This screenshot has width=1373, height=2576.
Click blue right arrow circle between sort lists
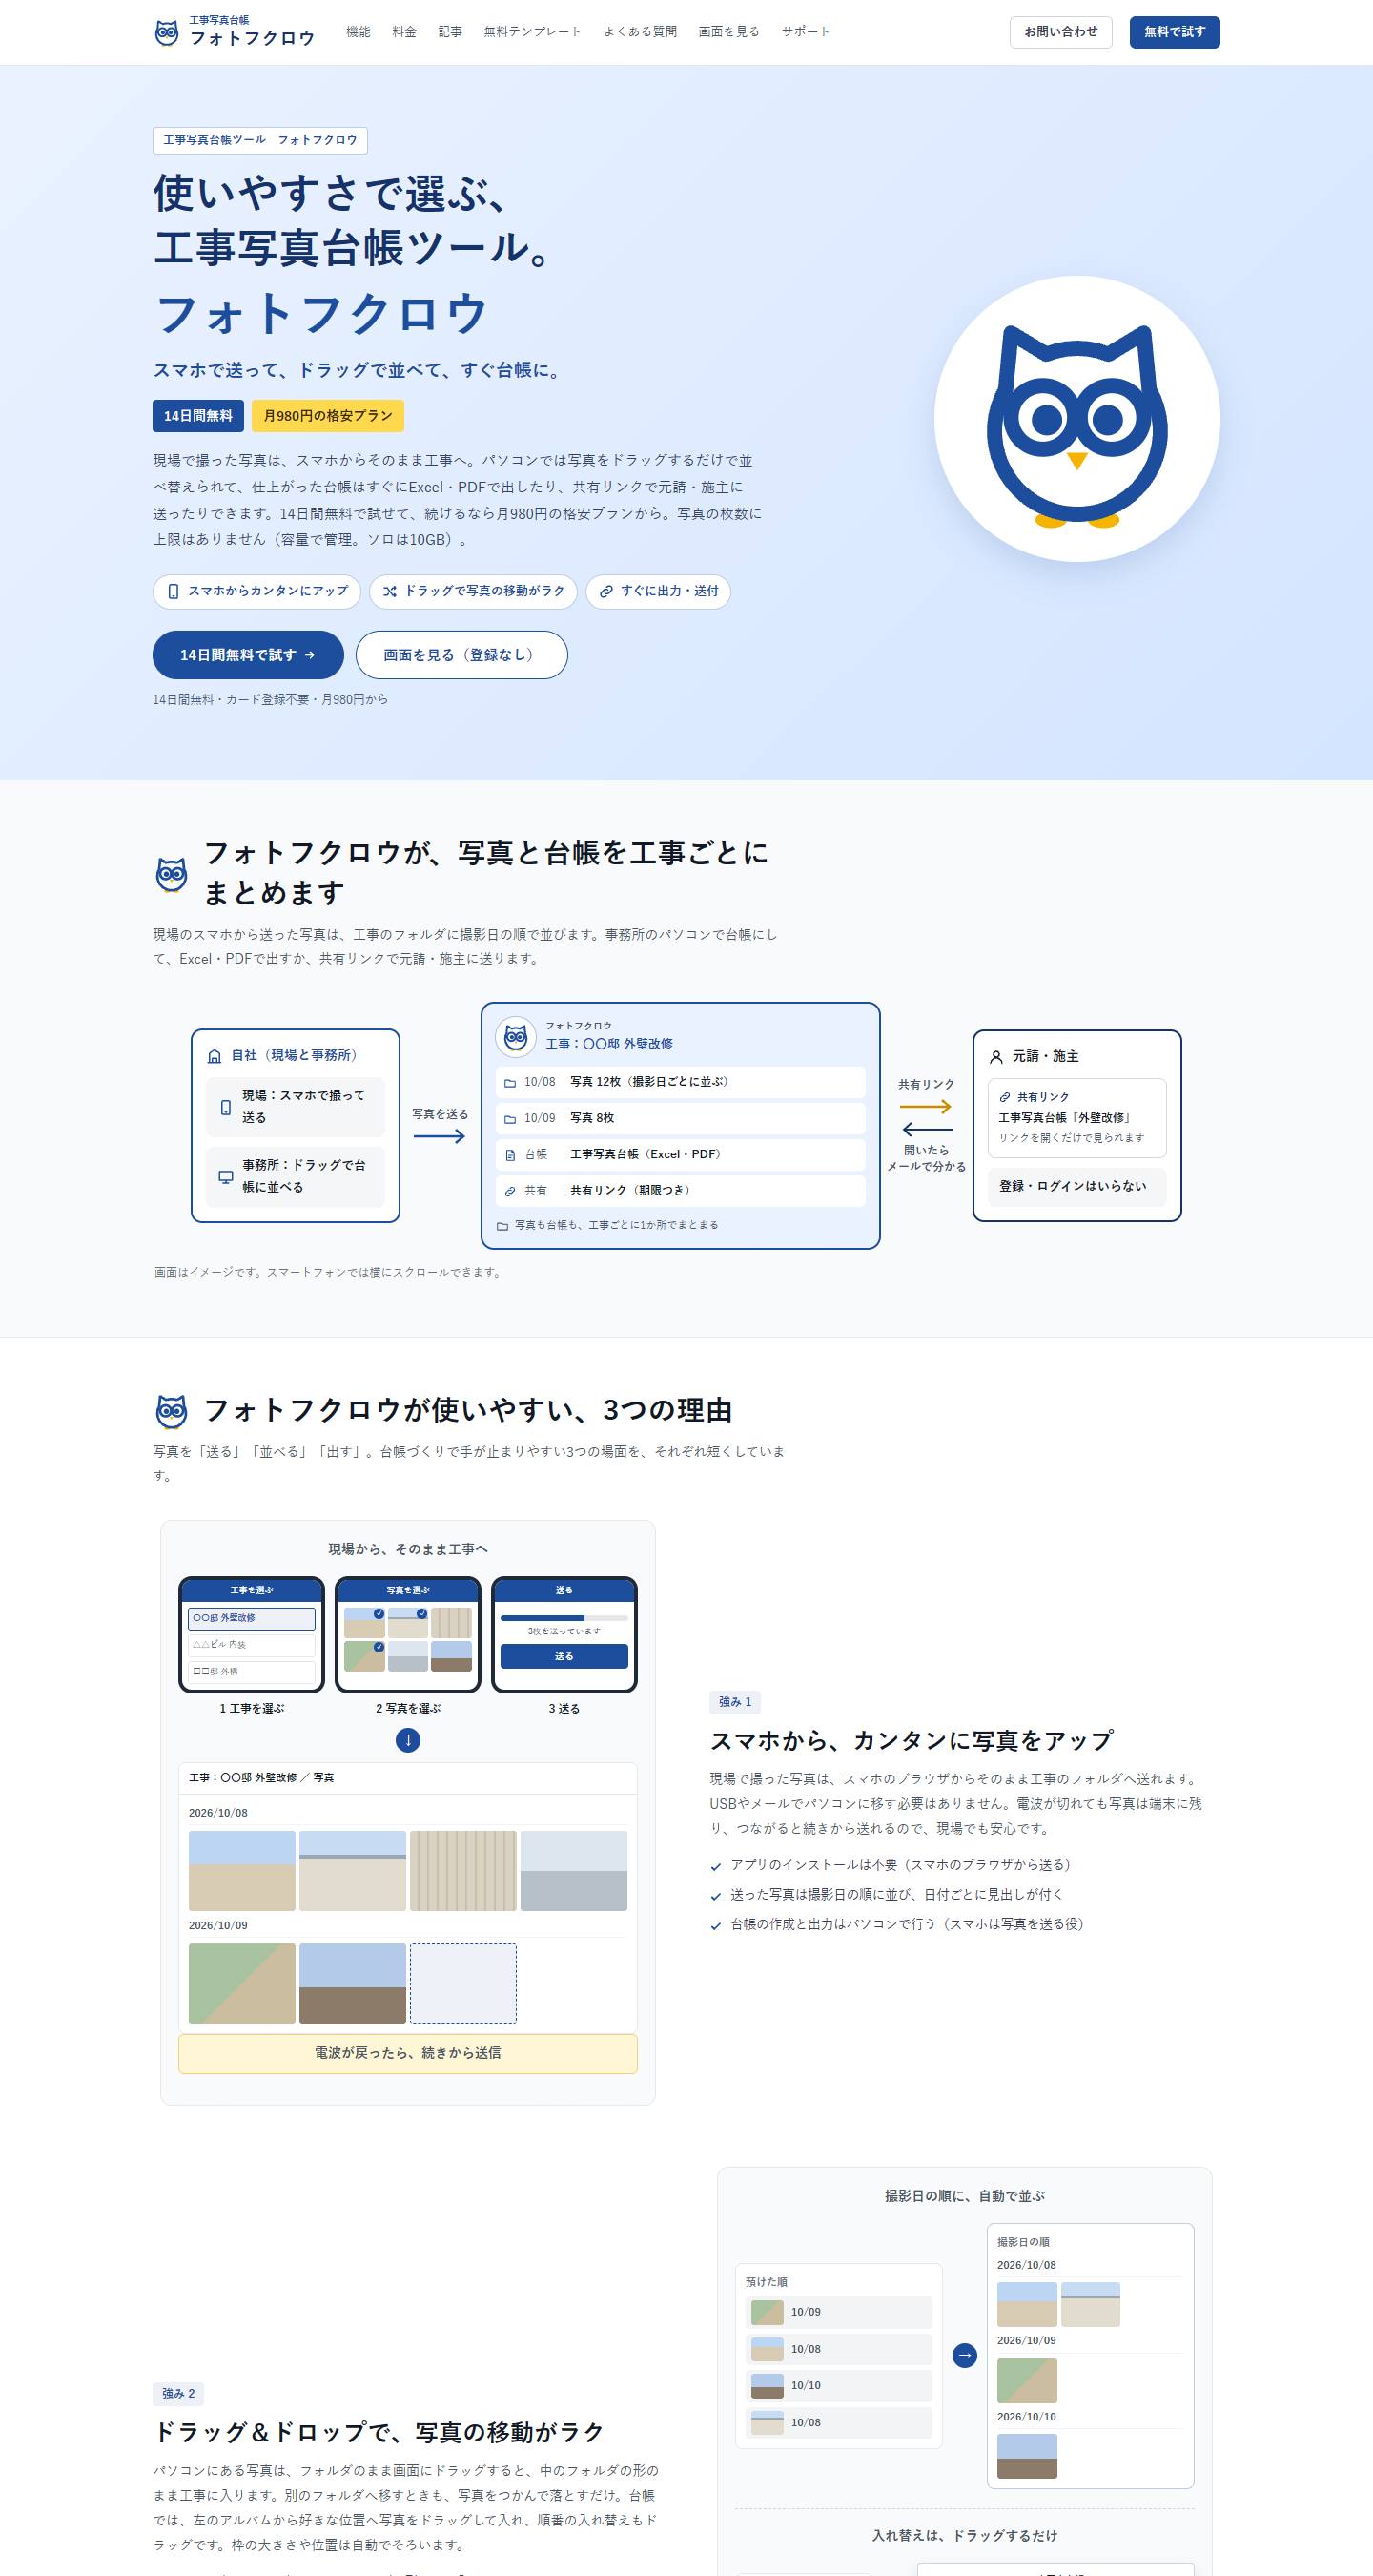(x=964, y=2355)
